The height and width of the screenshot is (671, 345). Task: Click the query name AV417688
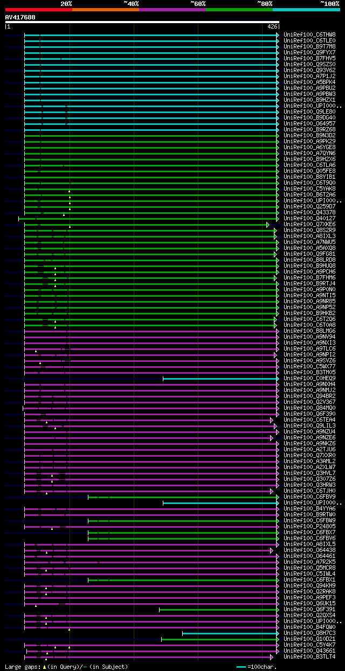(x=20, y=17)
